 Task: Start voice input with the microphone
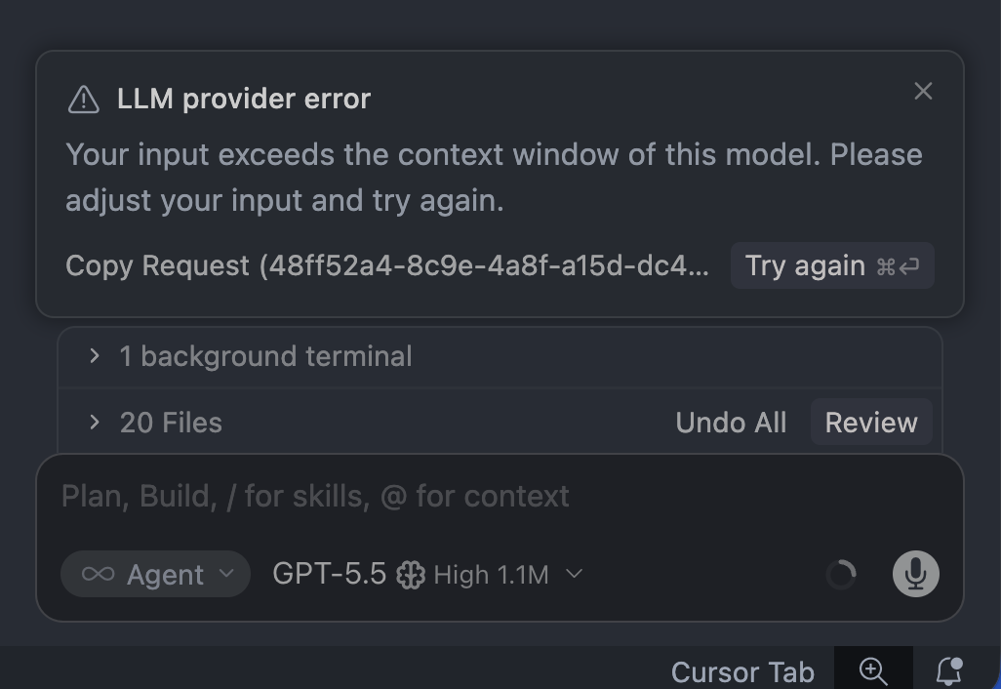[915, 574]
